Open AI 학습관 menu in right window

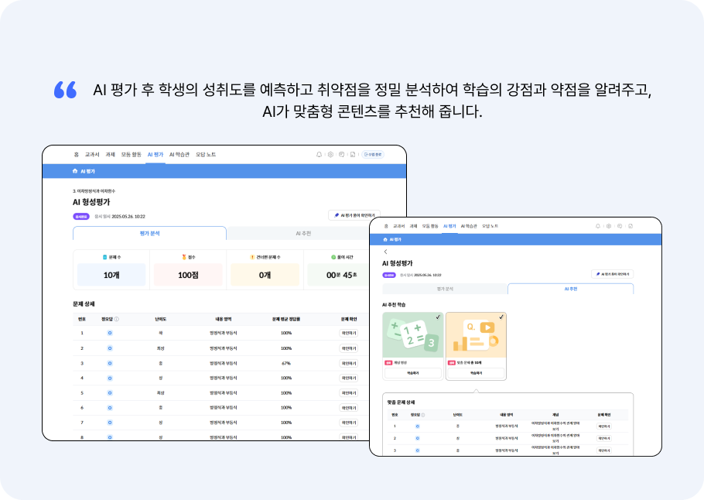[469, 227]
